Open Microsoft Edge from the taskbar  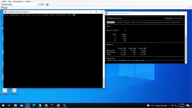pos(34,105)
